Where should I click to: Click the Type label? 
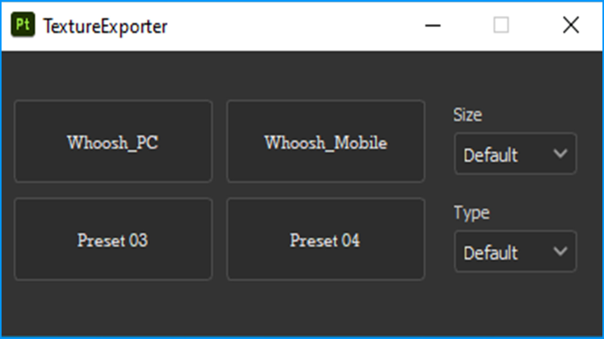tap(472, 213)
